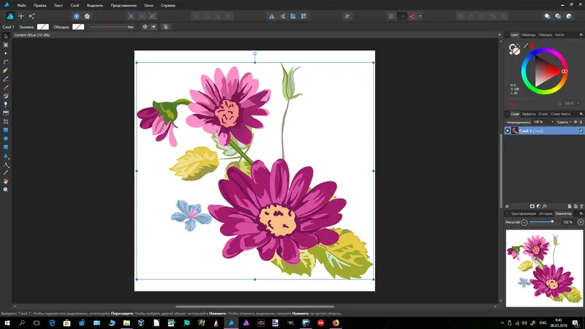Select the Rectangle shape tool

[x=6, y=130]
